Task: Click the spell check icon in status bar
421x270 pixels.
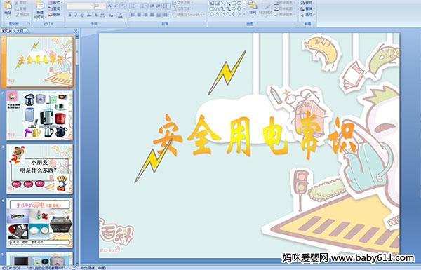Action: pos(74,268)
